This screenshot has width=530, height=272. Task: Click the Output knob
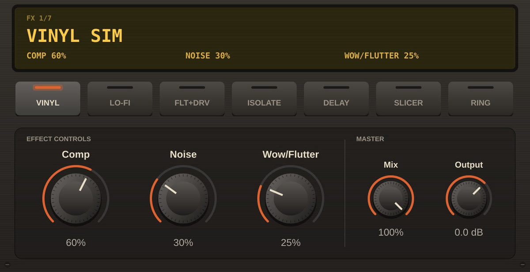[469, 198]
